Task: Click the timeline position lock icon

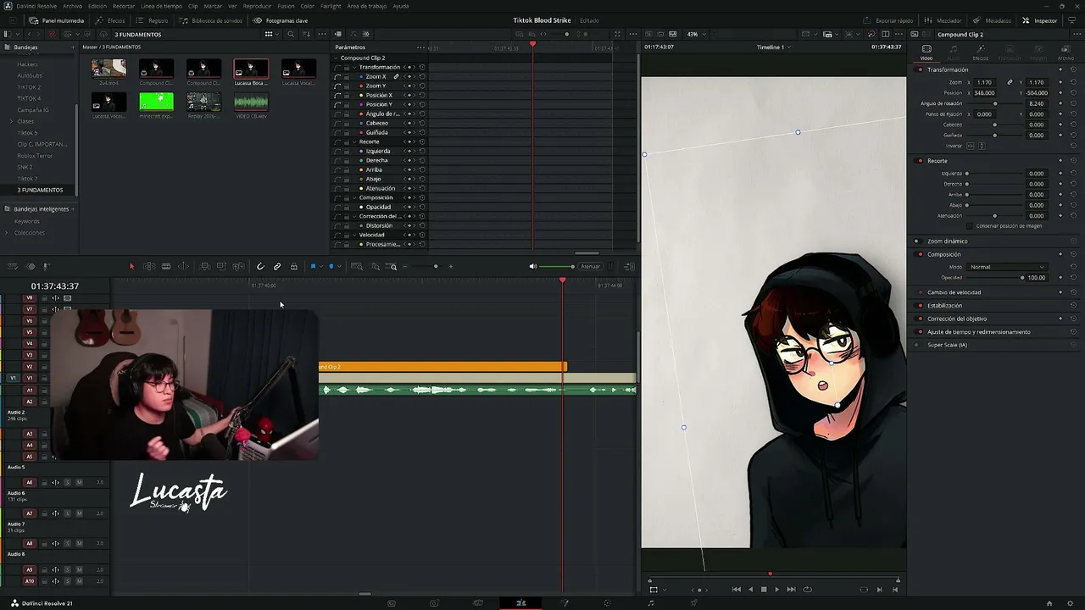Action: (x=294, y=267)
